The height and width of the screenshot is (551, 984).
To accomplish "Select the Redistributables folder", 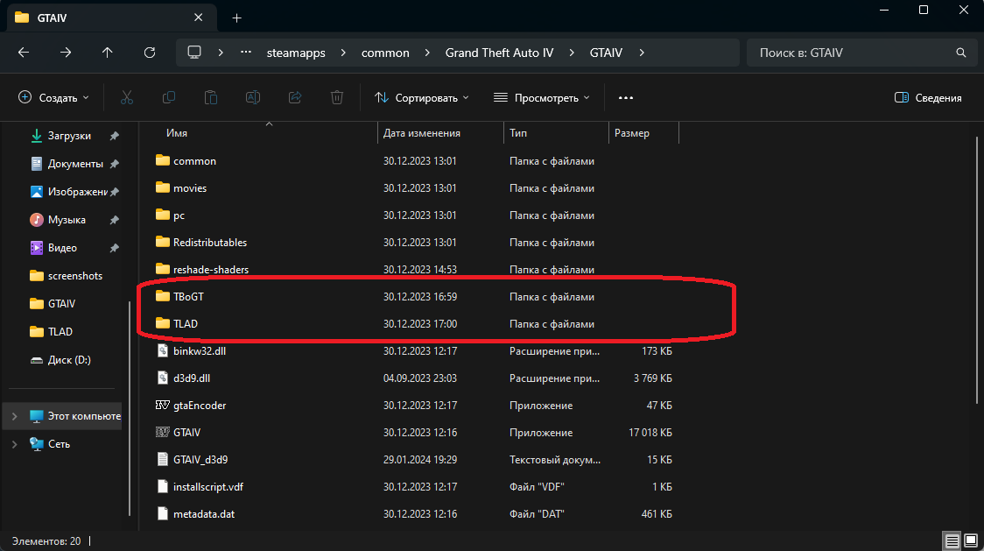I will (x=414, y=243).
